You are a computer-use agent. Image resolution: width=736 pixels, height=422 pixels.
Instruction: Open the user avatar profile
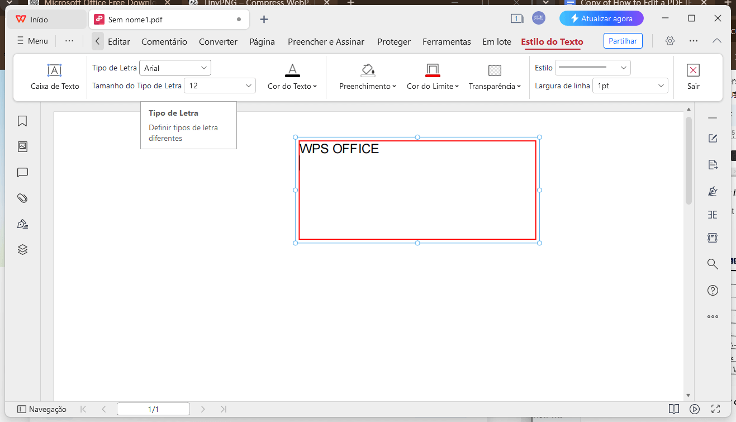[x=539, y=18]
